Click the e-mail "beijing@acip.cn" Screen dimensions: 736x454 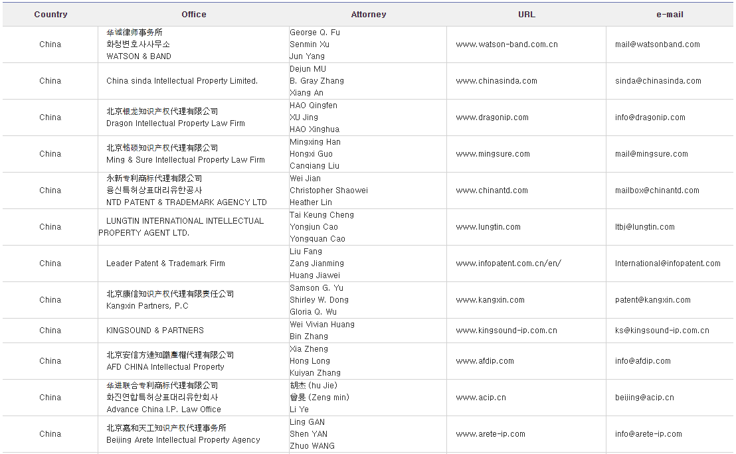644,398
